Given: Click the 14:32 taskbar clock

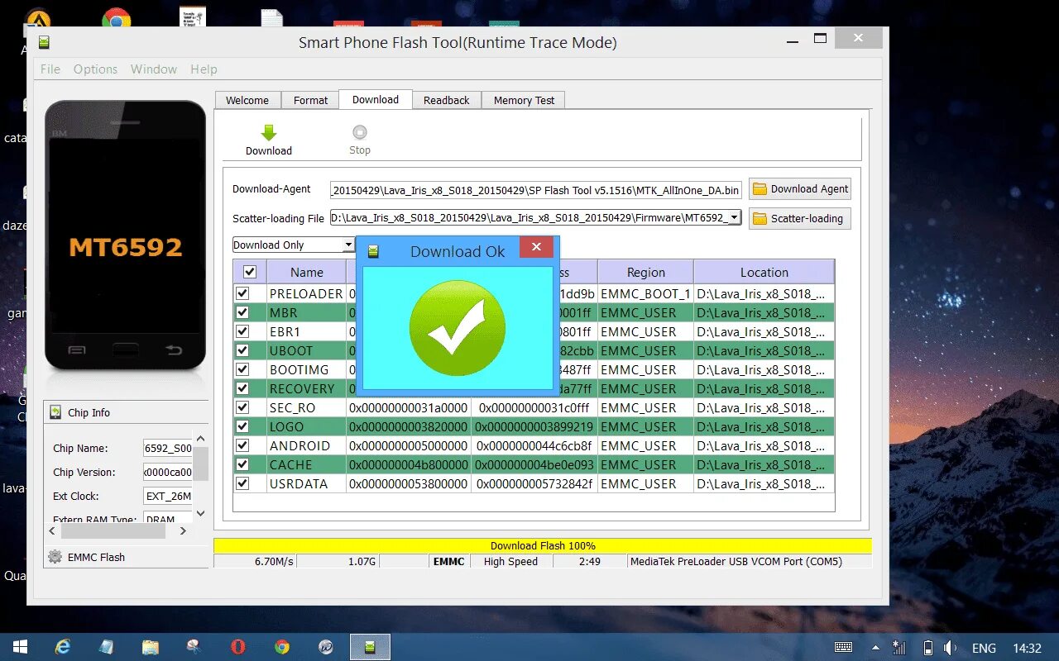Looking at the screenshot, I should [1027, 648].
